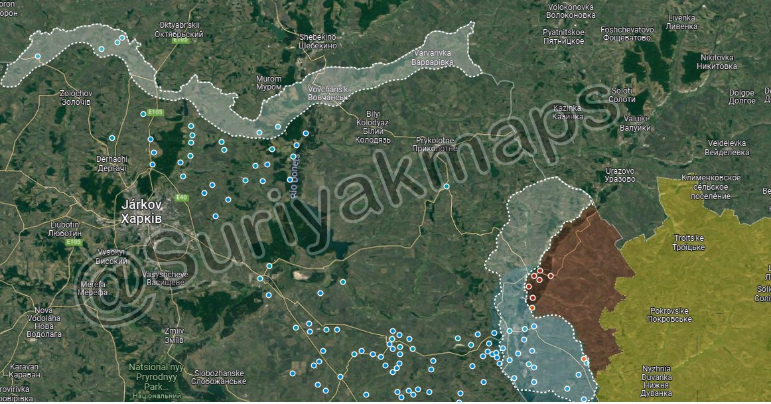The image size is (771, 404).
Task: Select the Veidelevka Вейделевка label
Action: 727,147
